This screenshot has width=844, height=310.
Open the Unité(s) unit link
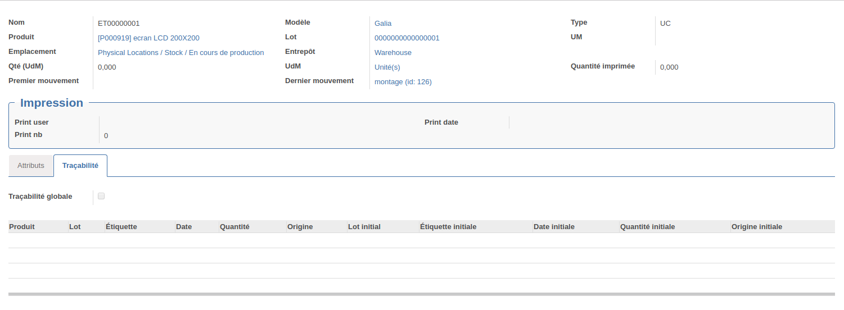[387, 67]
